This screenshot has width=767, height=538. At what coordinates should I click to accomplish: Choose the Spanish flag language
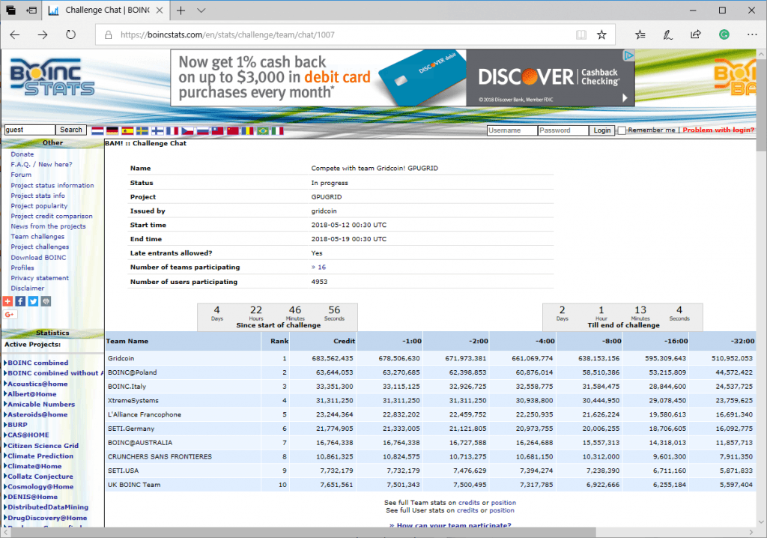[x=127, y=130]
